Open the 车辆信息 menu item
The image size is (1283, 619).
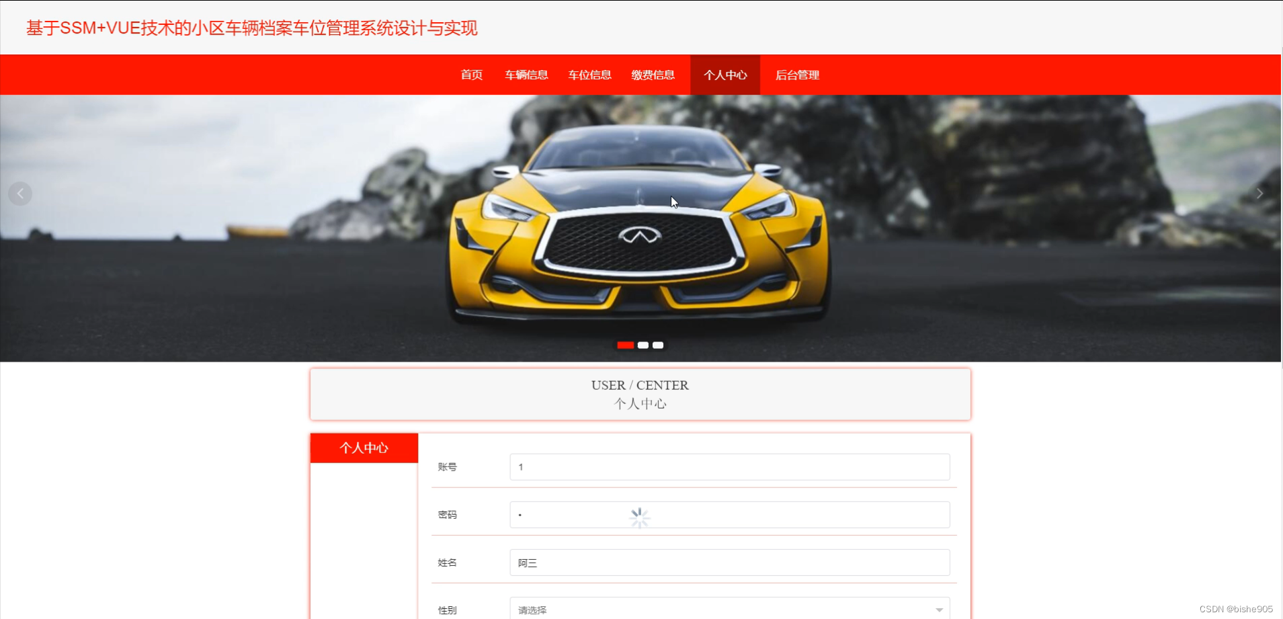(526, 75)
